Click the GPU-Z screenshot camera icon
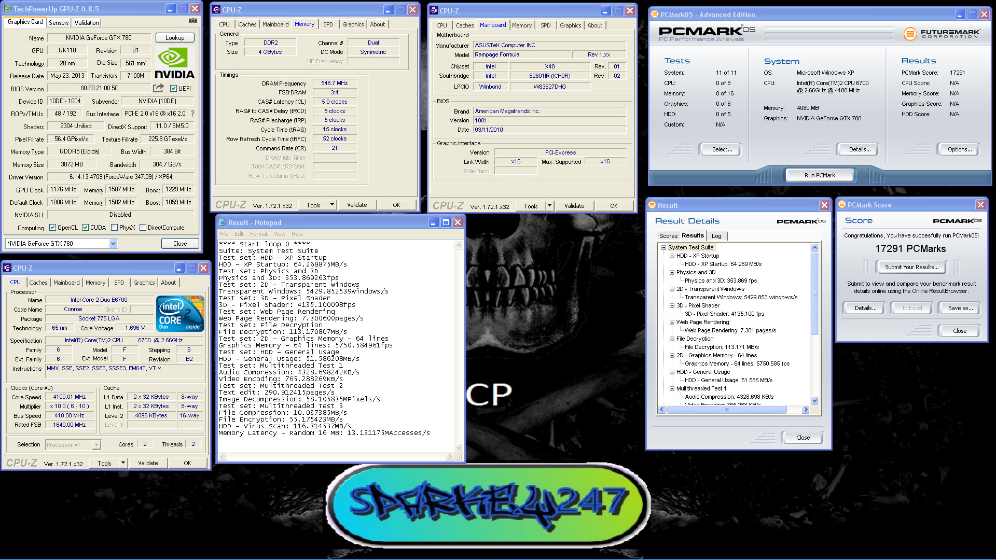This screenshot has width=996, height=560. click(x=193, y=21)
